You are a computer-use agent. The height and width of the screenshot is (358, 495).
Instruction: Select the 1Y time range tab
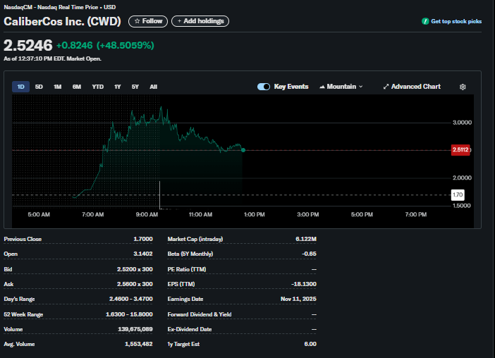point(118,87)
